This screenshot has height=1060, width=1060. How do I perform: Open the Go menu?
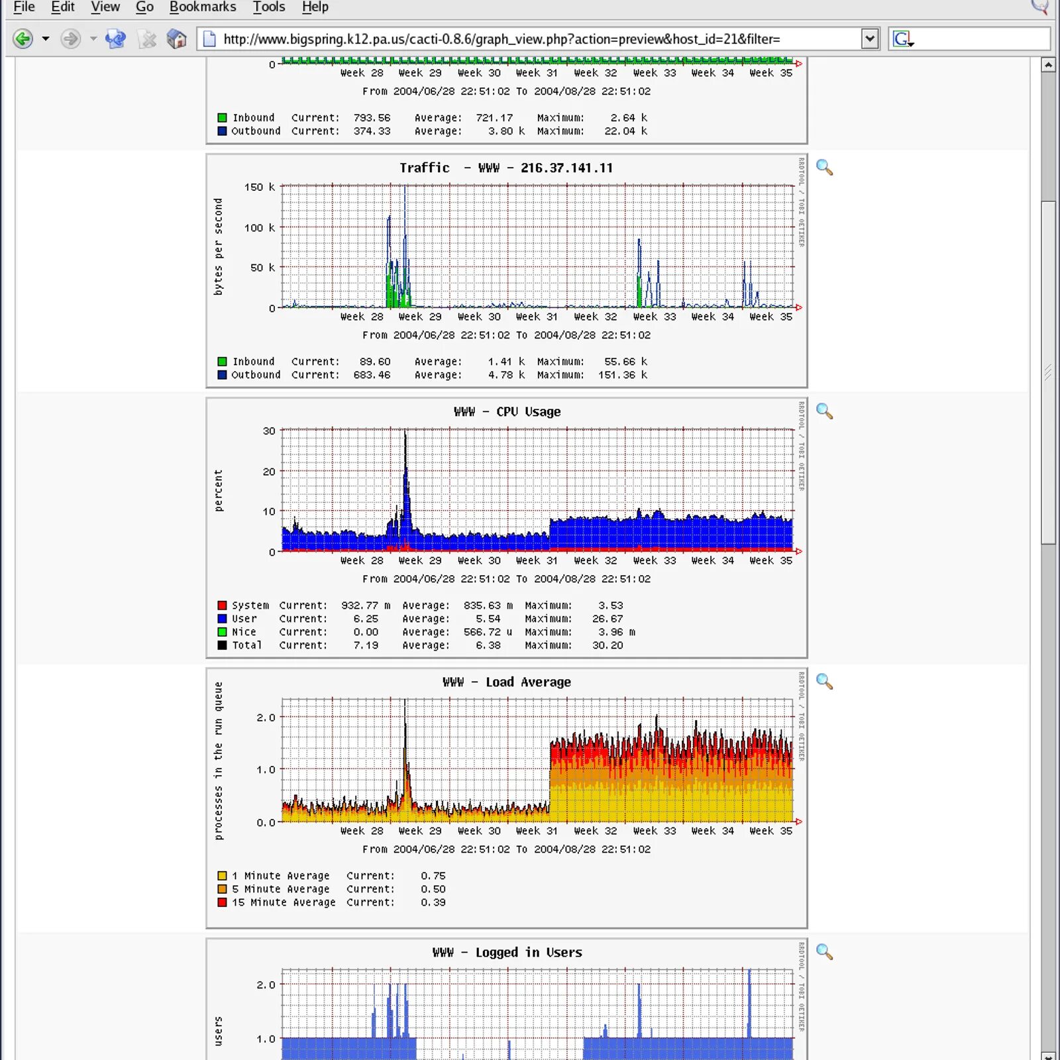coord(144,7)
